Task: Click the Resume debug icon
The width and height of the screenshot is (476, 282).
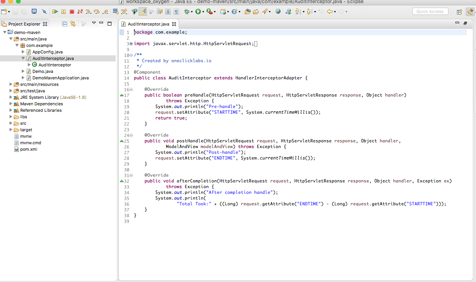Action: [55, 11]
